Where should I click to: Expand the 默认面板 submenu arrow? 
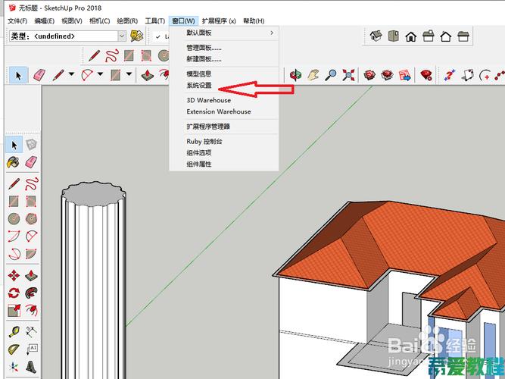[272, 33]
